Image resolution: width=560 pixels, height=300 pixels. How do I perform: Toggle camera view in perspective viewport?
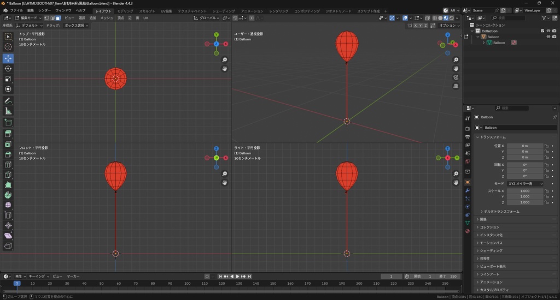(x=456, y=77)
